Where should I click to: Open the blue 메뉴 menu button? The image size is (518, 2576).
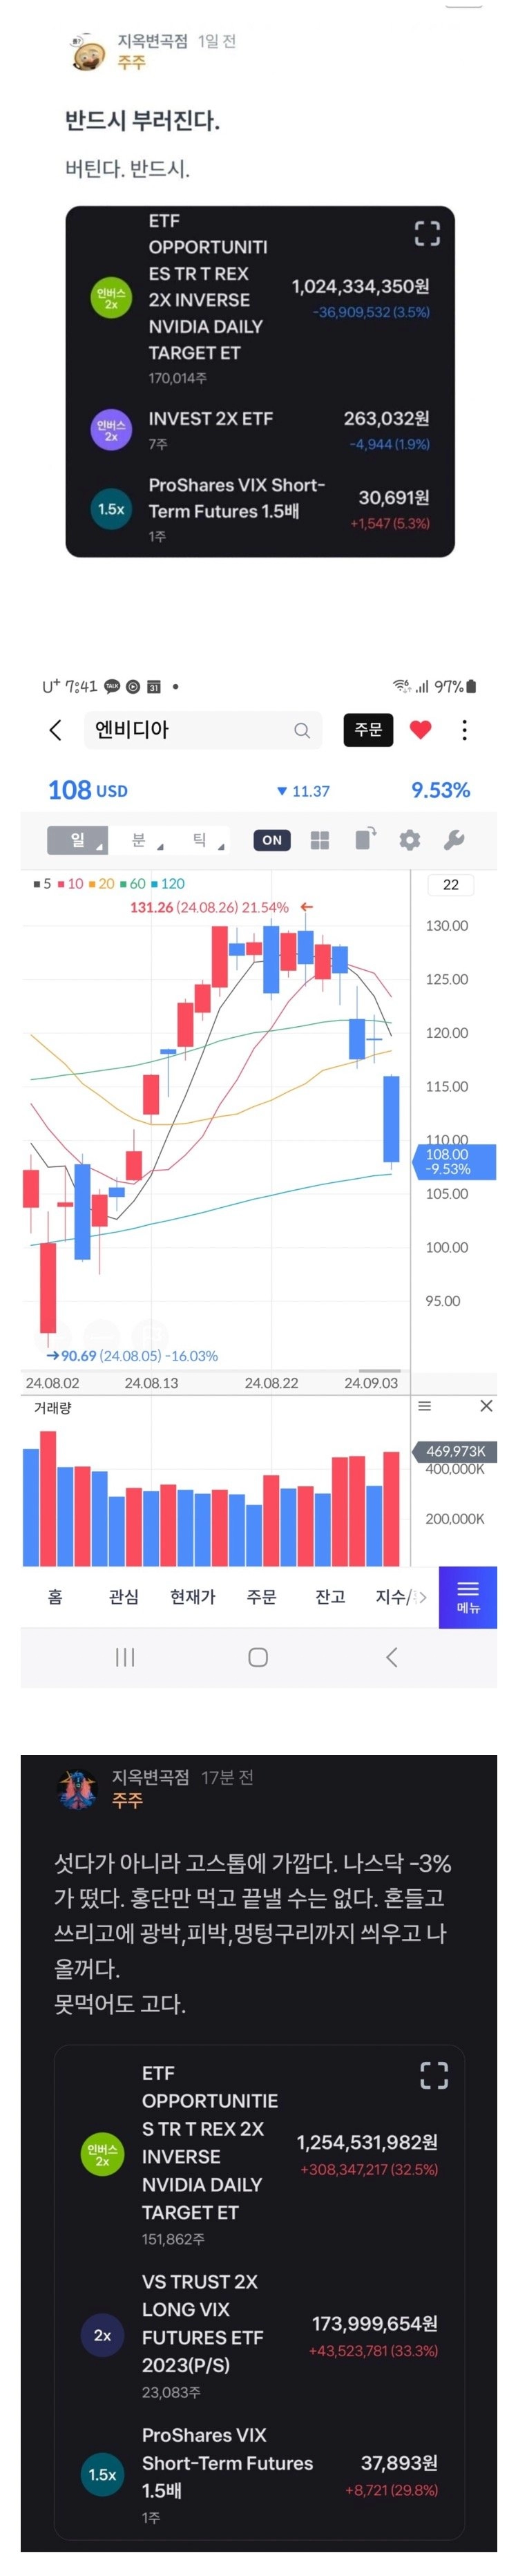point(467,1597)
